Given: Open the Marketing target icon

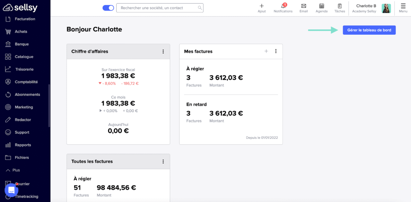Looking at the screenshot, I should pos(8,107).
